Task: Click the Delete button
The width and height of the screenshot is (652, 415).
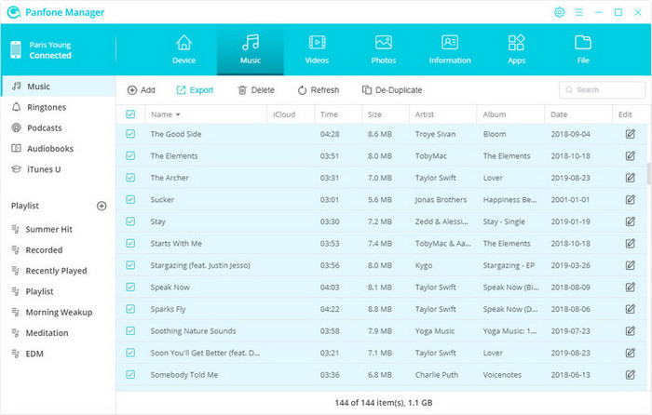Action: [x=256, y=90]
